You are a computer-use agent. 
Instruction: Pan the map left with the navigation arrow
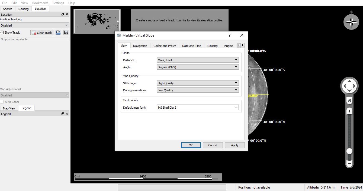(x=344, y=86)
